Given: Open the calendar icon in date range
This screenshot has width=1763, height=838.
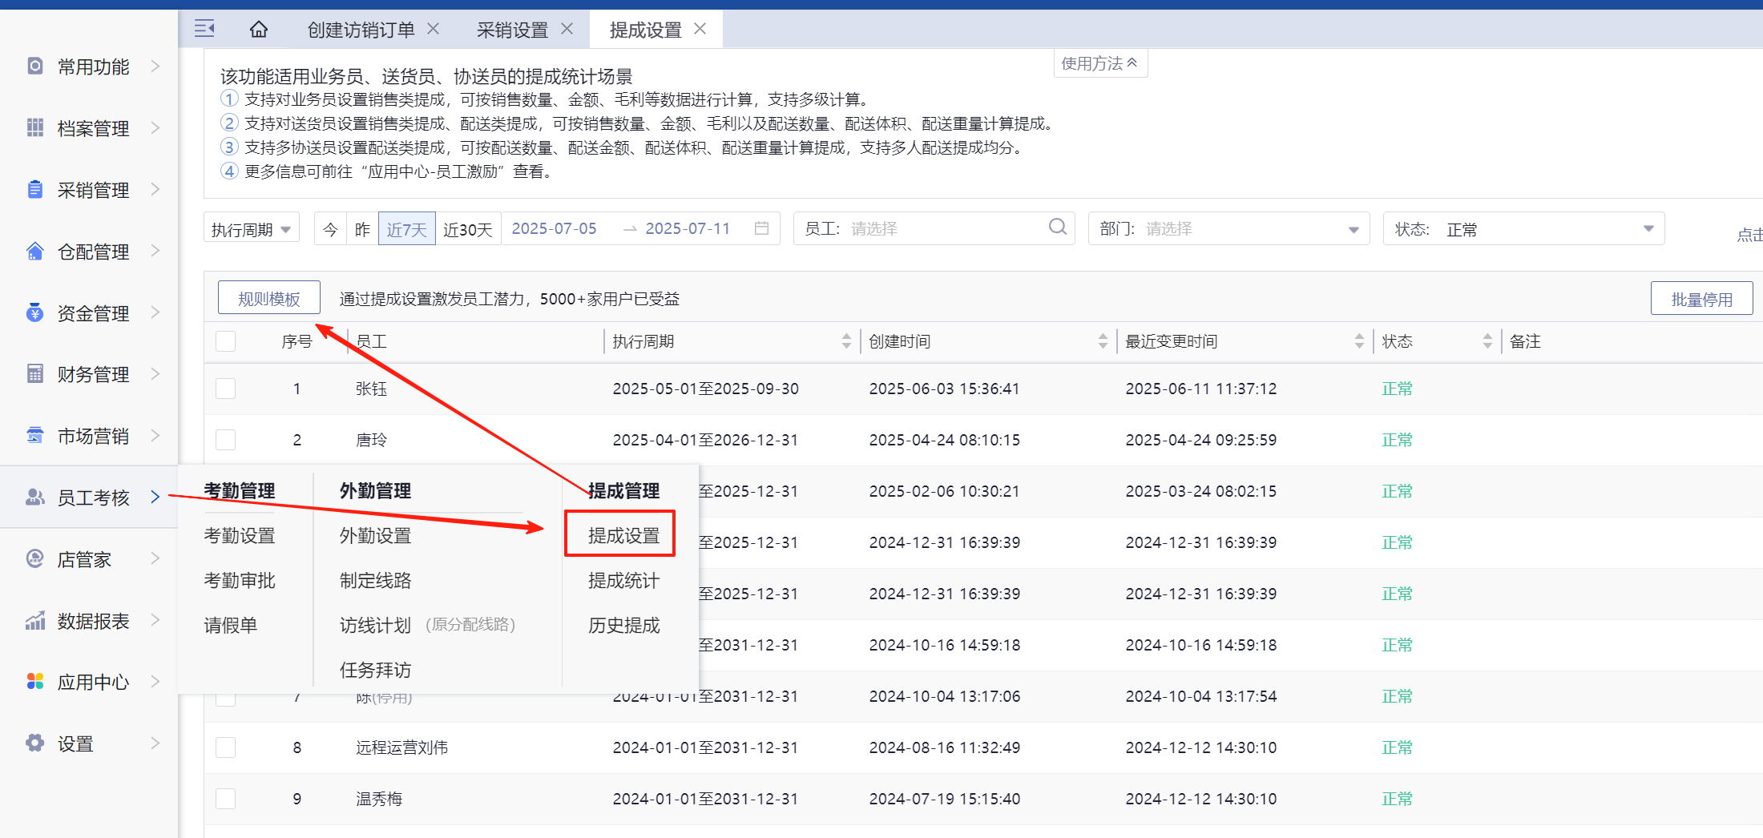Looking at the screenshot, I should 761,228.
